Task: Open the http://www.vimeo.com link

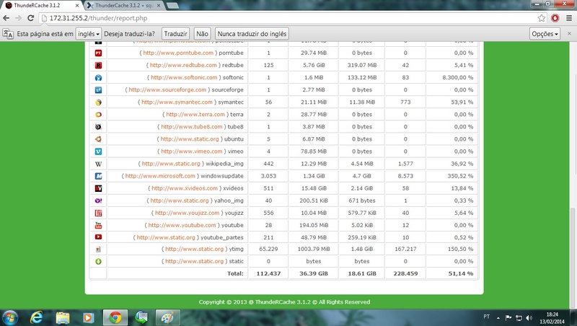Action: tap(192, 151)
